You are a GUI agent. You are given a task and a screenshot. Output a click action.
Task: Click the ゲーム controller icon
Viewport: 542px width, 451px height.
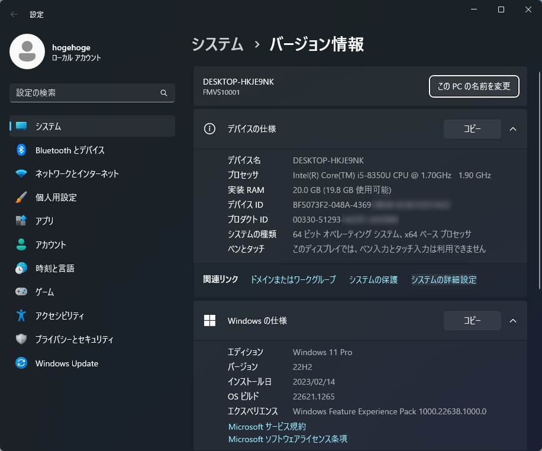[x=21, y=292]
